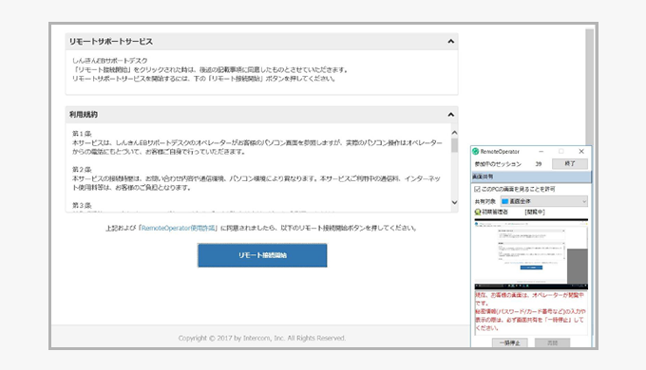Click the page's main vertical scrollbar
The width and height of the screenshot is (646, 370).
tap(590, 86)
